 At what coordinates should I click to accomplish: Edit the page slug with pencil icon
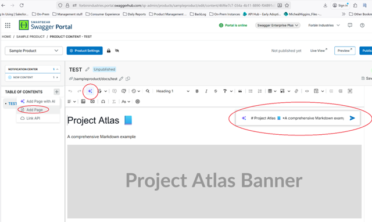point(121,78)
